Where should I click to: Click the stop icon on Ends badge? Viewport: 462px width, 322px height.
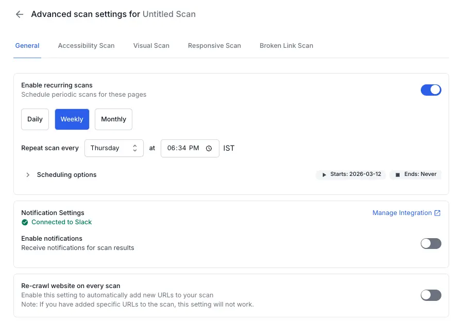[x=398, y=174]
